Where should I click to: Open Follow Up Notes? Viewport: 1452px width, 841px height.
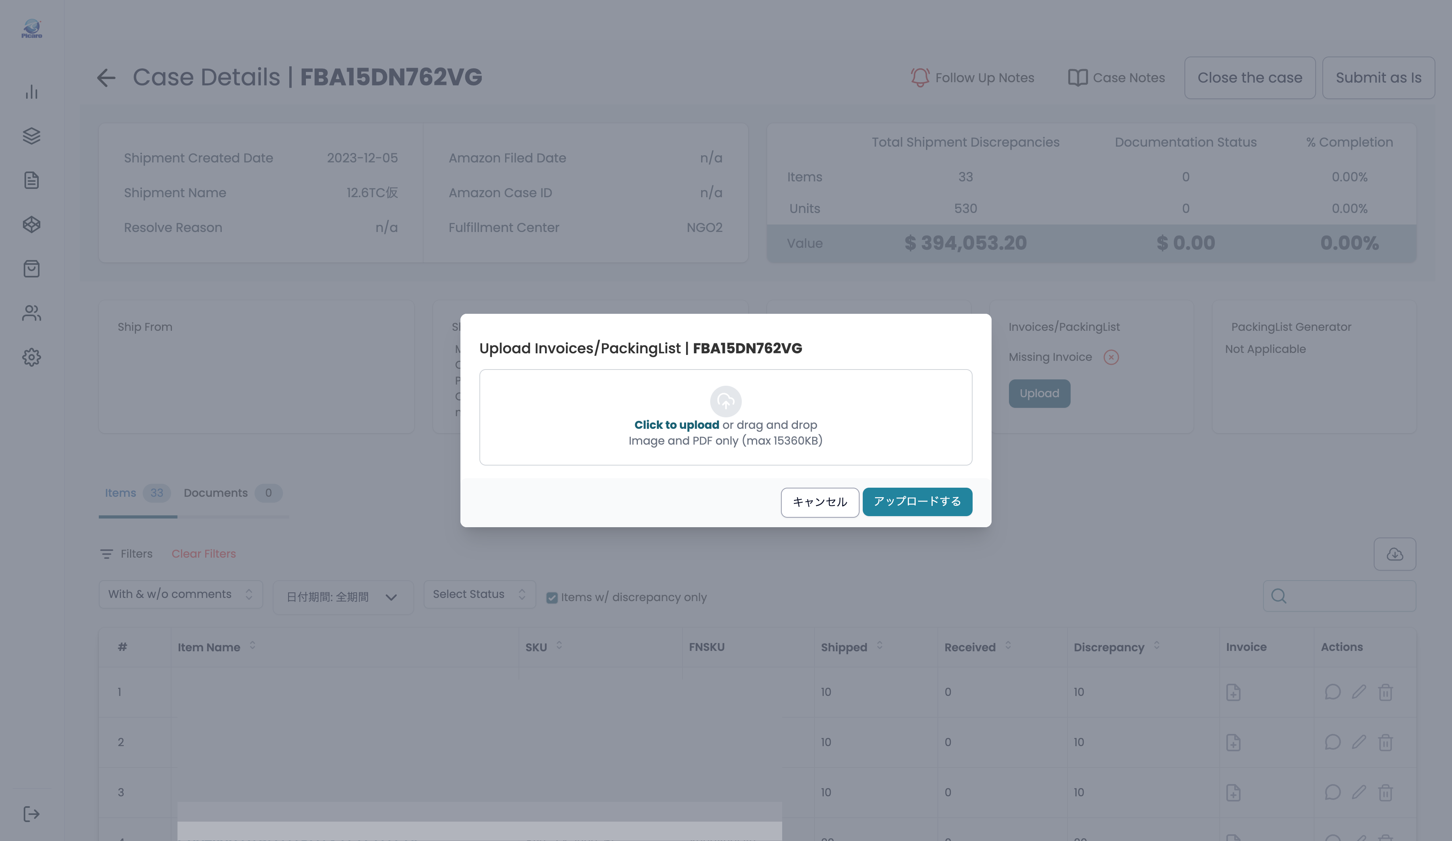[973, 78]
